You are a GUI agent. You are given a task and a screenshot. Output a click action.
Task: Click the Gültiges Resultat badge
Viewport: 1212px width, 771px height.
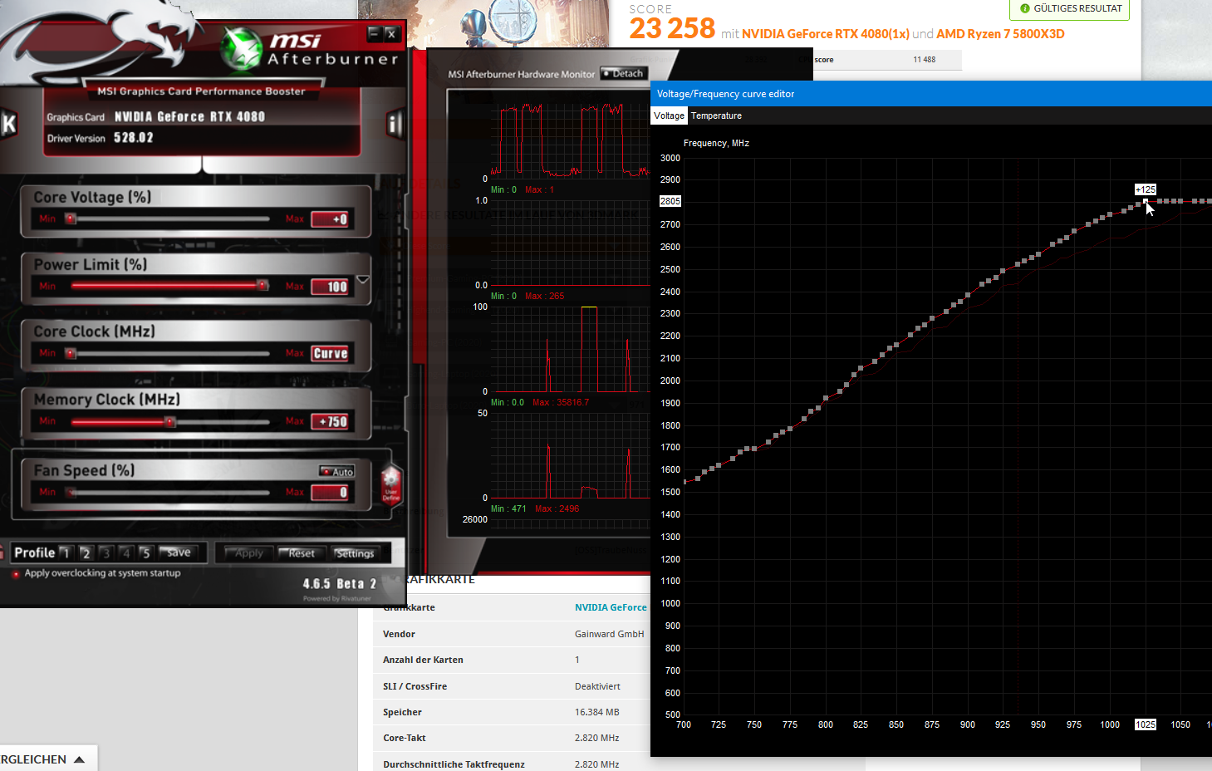point(1070,8)
